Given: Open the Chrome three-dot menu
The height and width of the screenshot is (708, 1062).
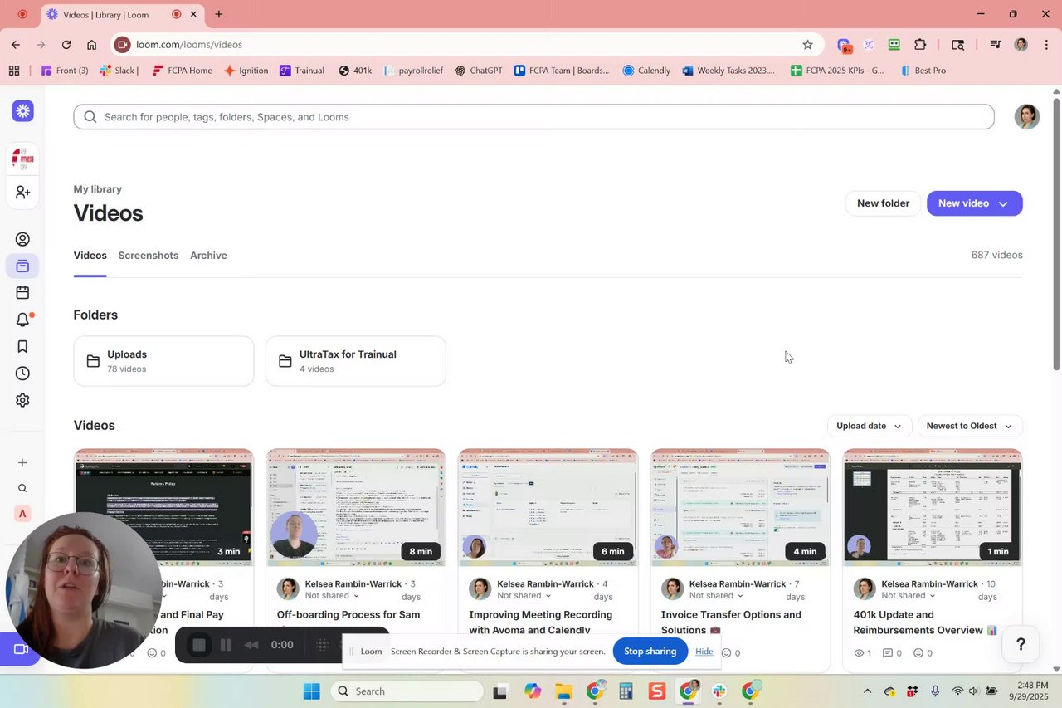Looking at the screenshot, I should pyautogui.click(x=1047, y=45).
